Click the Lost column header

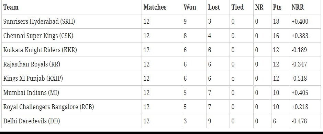(214, 7)
